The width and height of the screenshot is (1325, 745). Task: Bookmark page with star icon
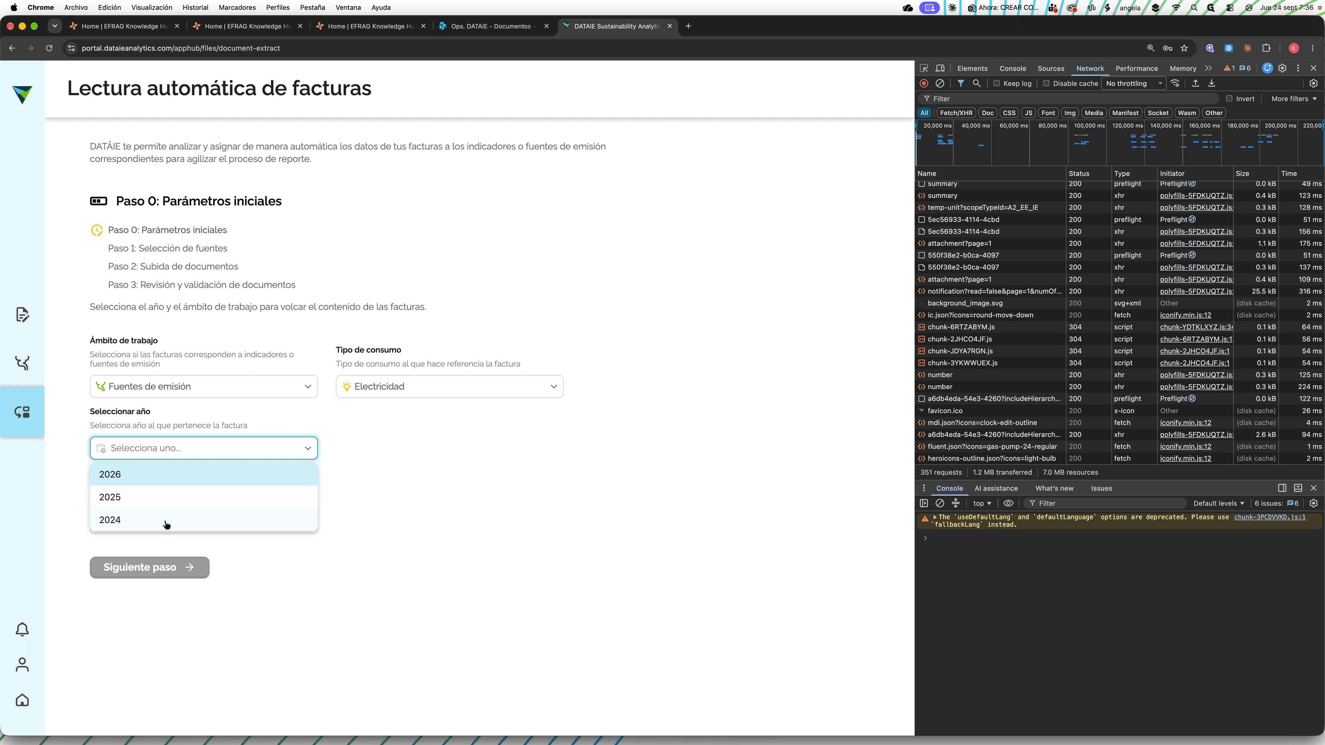coord(1184,48)
